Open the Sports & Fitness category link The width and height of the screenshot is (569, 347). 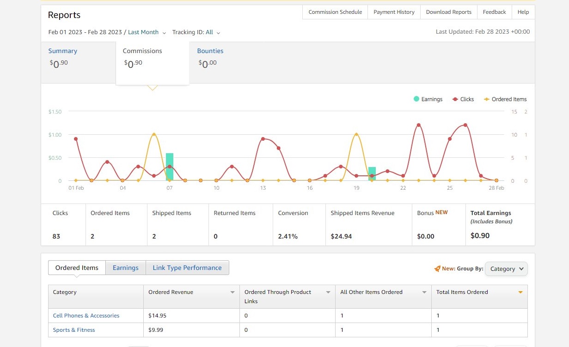[74, 330]
